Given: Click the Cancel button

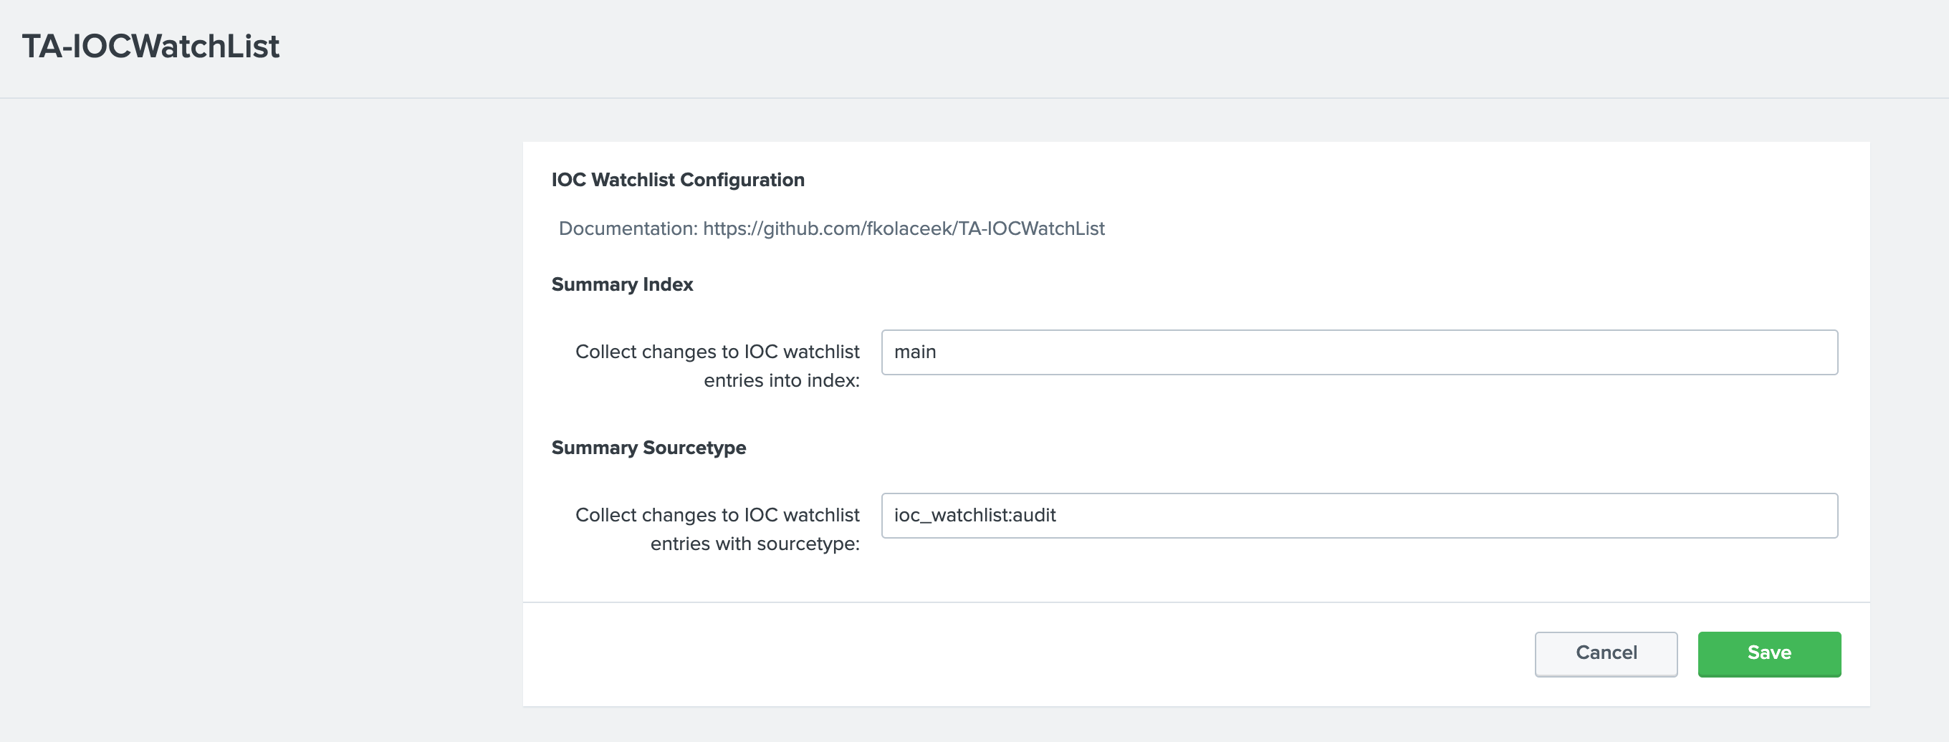Looking at the screenshot, I should click(1606, 653).
